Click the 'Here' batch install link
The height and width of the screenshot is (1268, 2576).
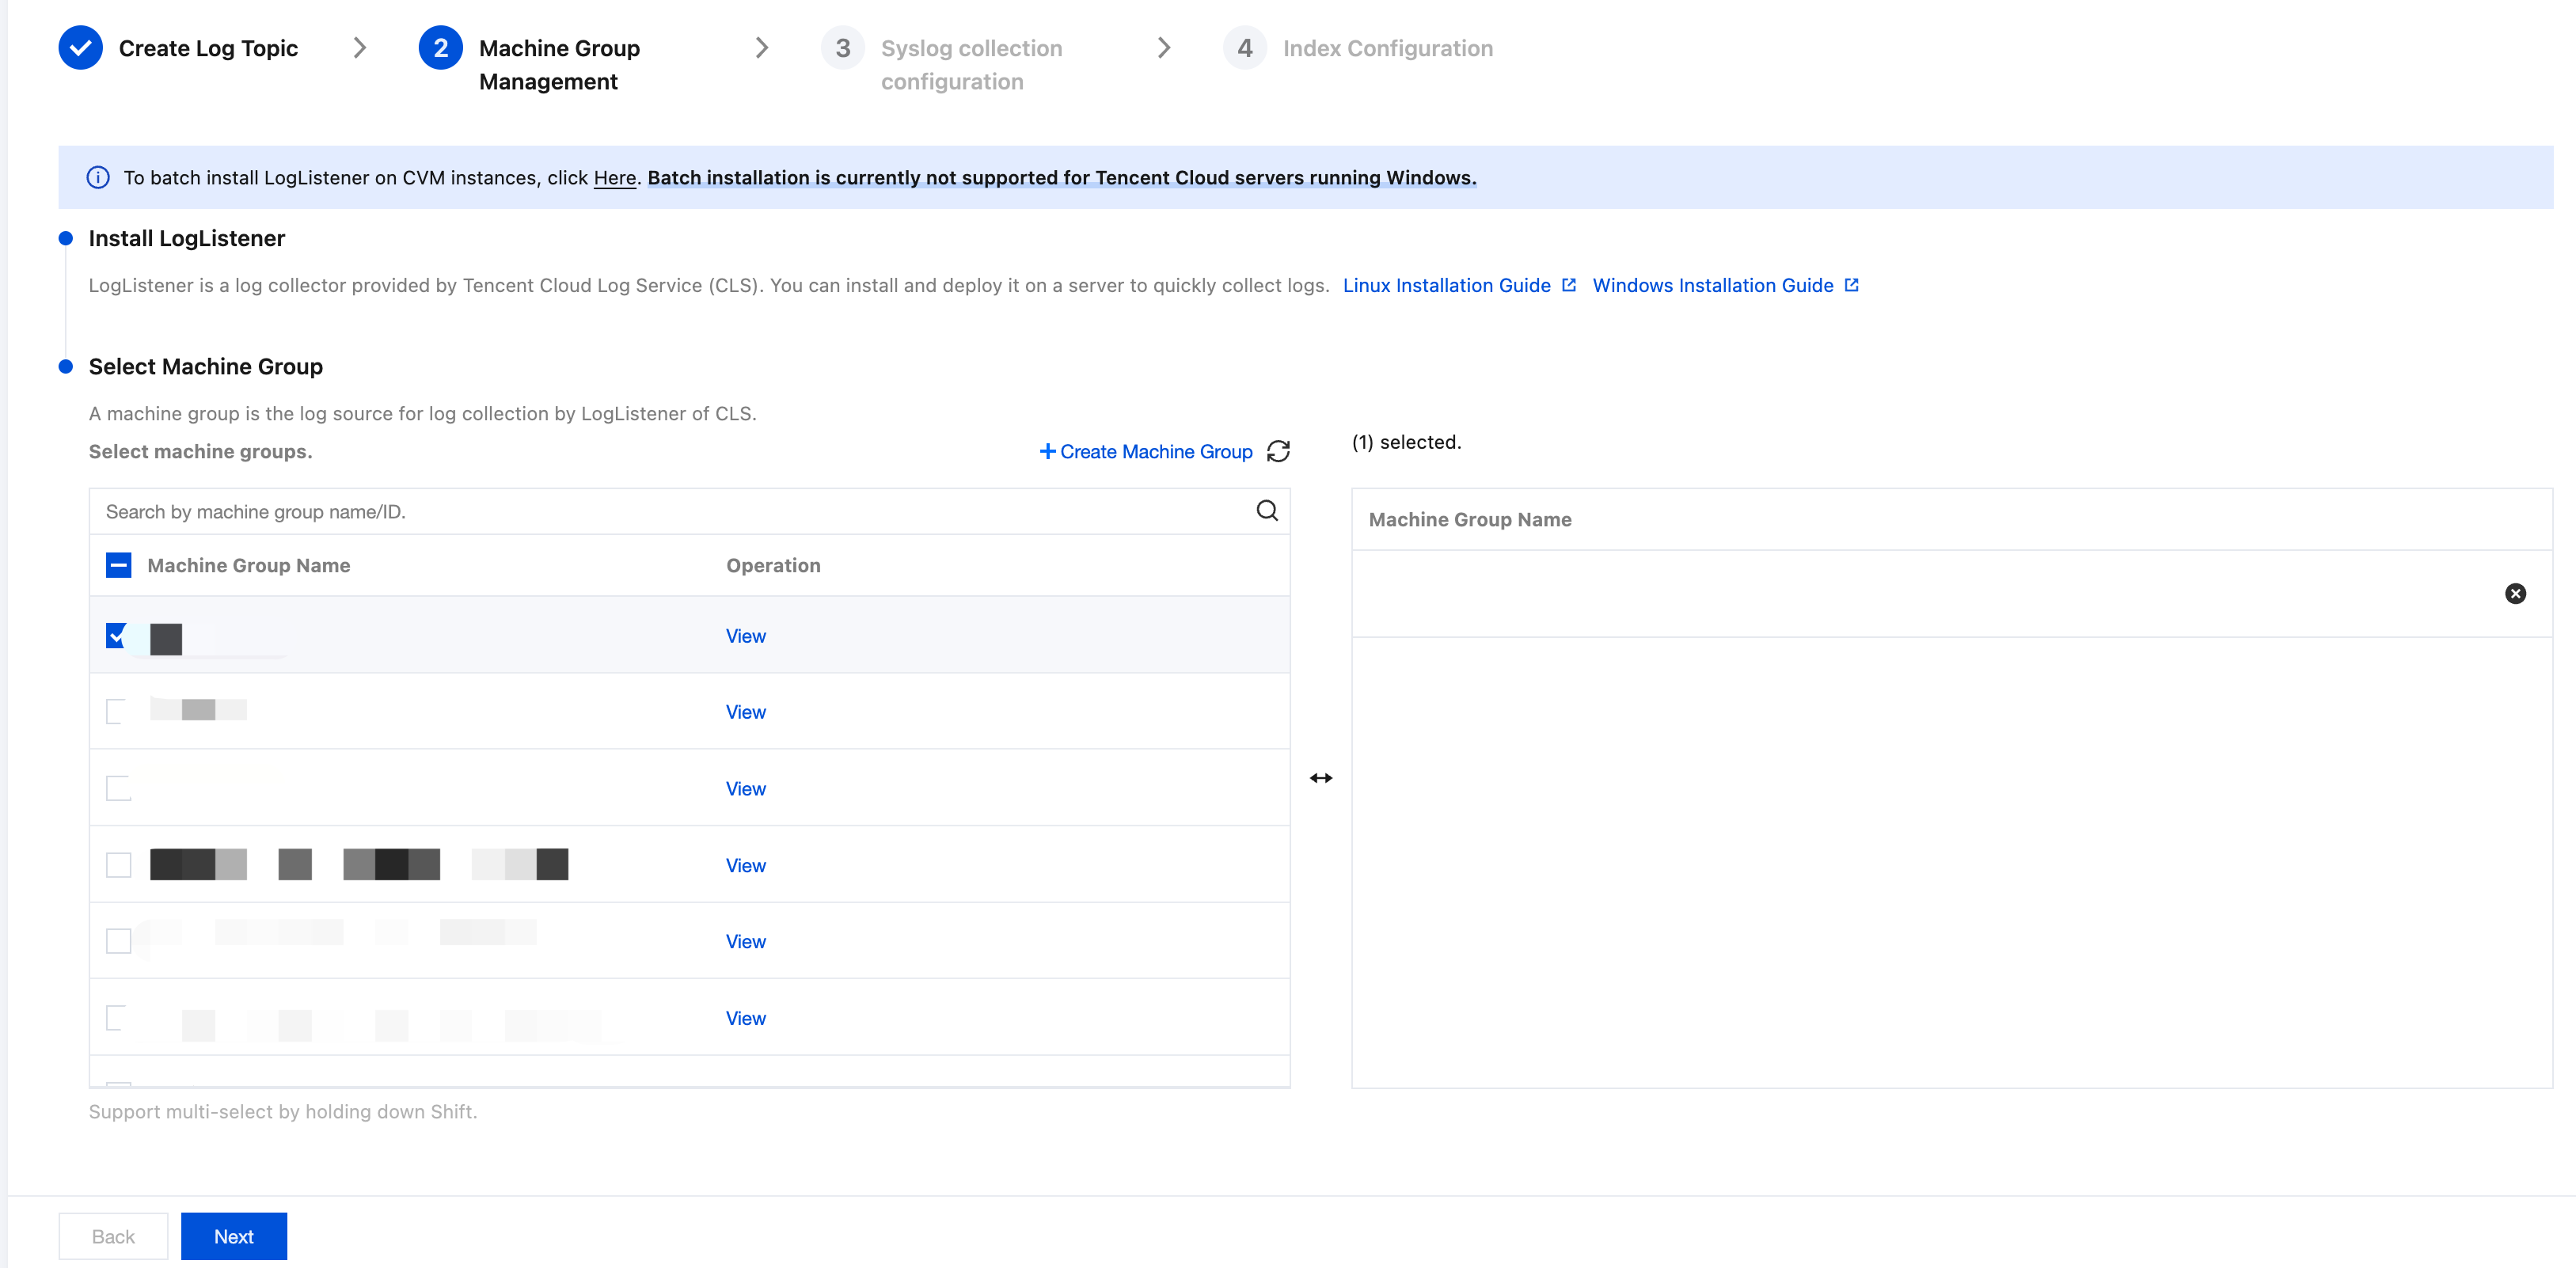click(x=614, y=178)
